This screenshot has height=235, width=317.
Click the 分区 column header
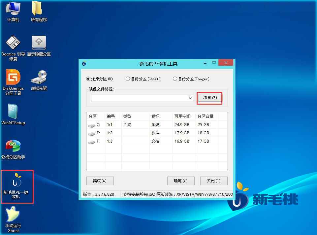pyautogui.click(x=96, y=117)
